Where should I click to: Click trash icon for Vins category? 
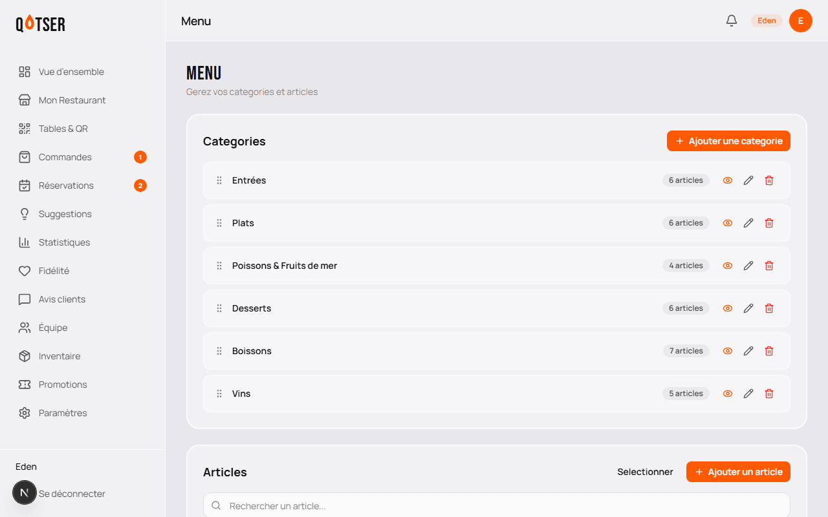[x=769, y=394]
